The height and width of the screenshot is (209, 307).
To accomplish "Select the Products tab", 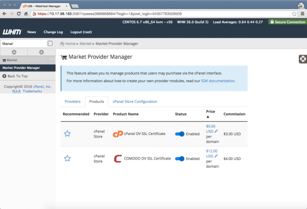I will click(97, 101).
